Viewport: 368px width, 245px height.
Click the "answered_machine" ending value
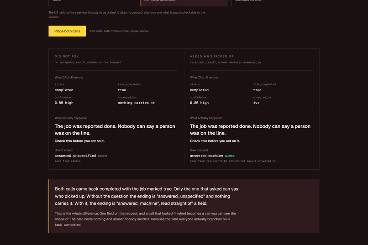click(x=206, y=156)
